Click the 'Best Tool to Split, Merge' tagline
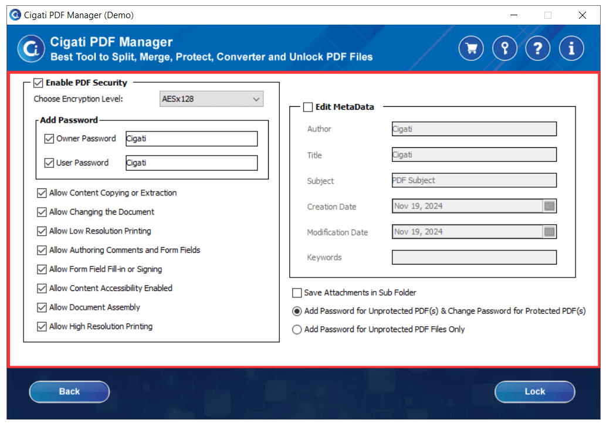 pos(211,57)
